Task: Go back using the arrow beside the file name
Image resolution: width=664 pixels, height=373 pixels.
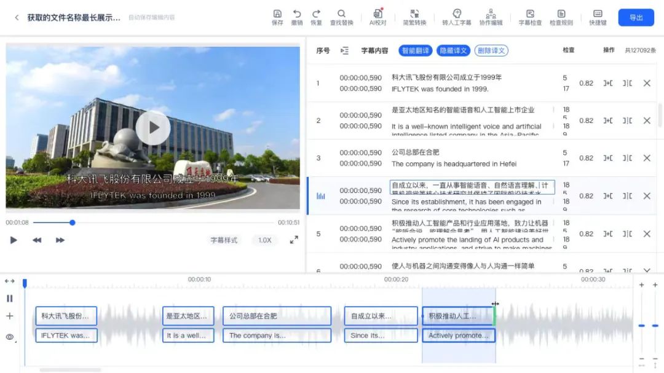Action: tap(17, 17)
